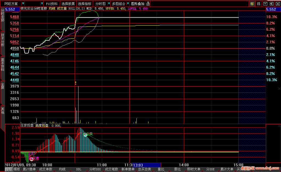Toggle the 现 display button
Viewport: 281px width, 172px height.
pos(258,4)
